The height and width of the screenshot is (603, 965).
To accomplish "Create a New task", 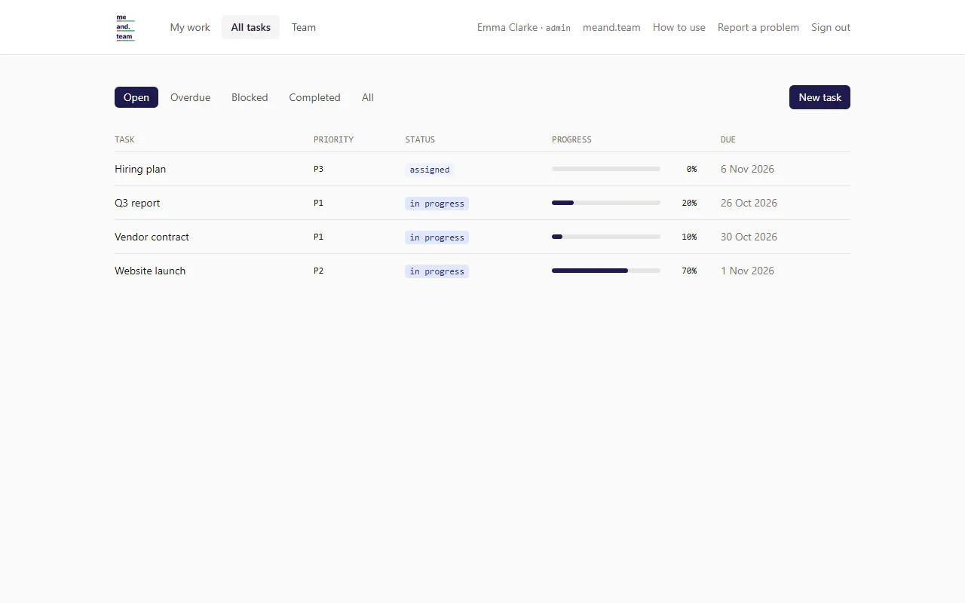I will point(819,97).
